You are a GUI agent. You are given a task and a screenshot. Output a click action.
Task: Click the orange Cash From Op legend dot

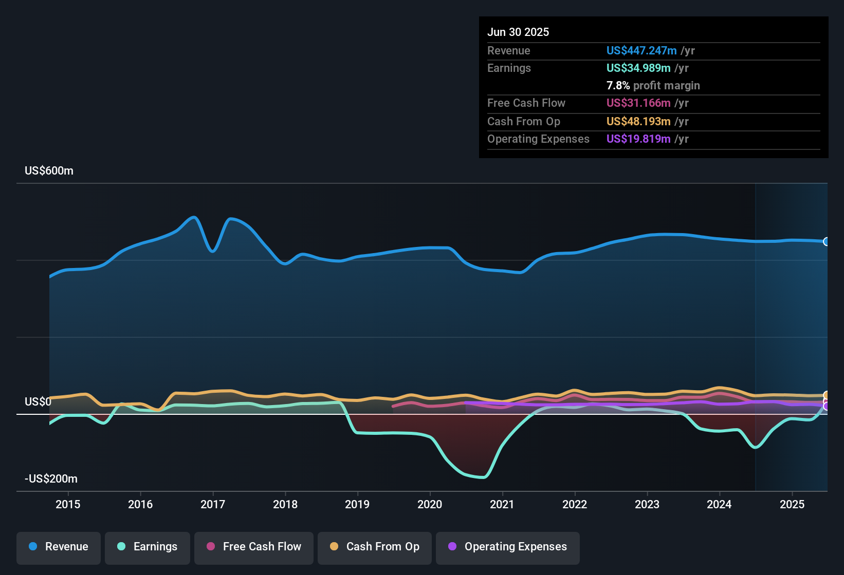[x=334, y=547]
